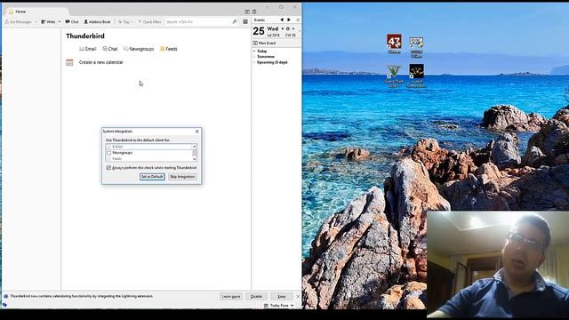Click the list scrollbar down arrow in the dialog
Image resolution: width=569 pixels, height=320 pixels.
pos(195,159)
